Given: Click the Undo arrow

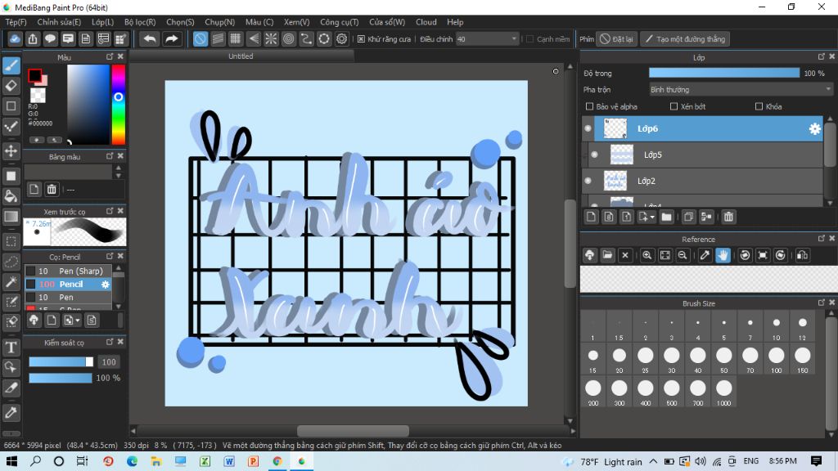Looking at the screenshot, I should 151,39.
